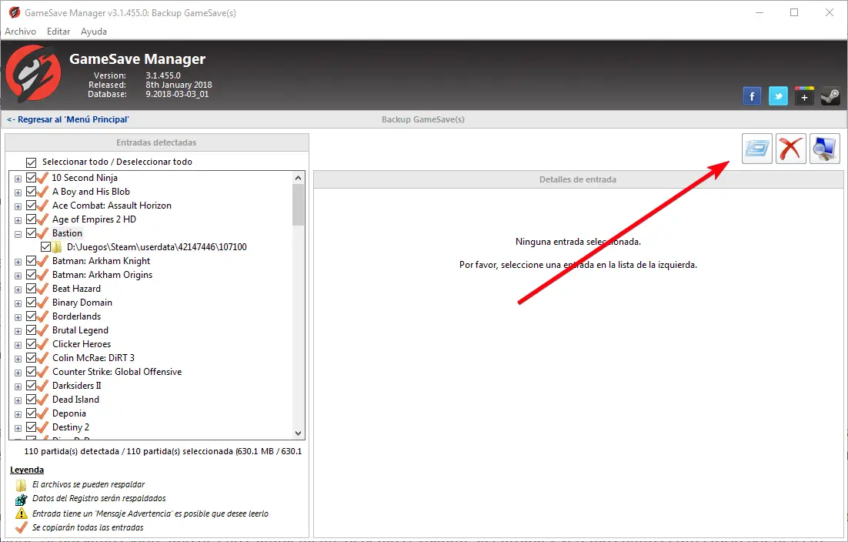Uncheck the Age of Empires 2 HD checkbox
Viewport: 848px width, 542px height.
point(31,219)
